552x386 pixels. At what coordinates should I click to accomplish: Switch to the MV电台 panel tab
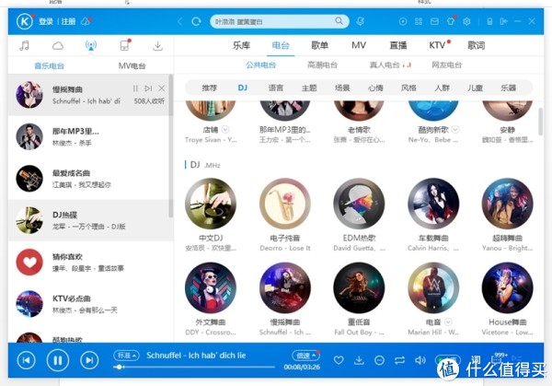click(132, 66)
